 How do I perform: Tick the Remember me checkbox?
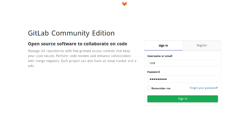[149, 88]
